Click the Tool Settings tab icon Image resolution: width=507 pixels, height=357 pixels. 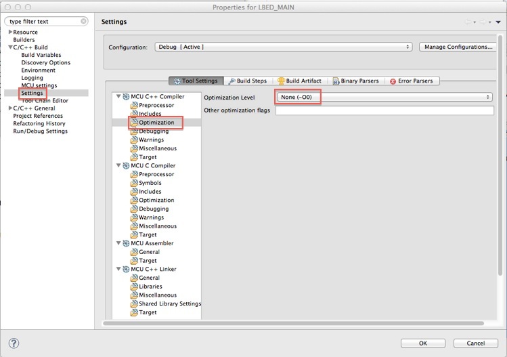[177, 81]
